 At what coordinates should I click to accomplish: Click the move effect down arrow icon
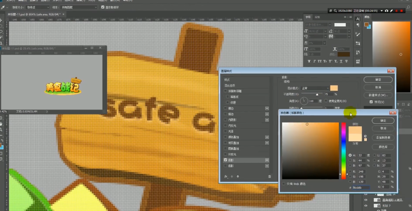pos(238,177)
